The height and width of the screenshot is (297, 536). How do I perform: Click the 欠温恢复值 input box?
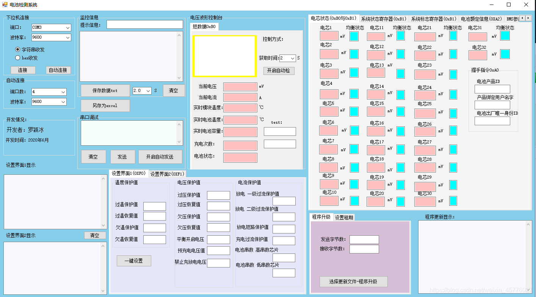click(x=155, y=239)
